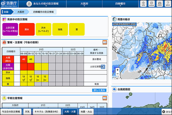Click the purple 土砂災害 レベル4相当 tile

(x=10, y=29)
